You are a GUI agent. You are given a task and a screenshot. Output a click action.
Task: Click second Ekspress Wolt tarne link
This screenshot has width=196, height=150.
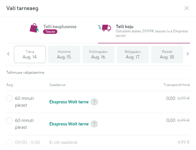click(x=69, y=124)
